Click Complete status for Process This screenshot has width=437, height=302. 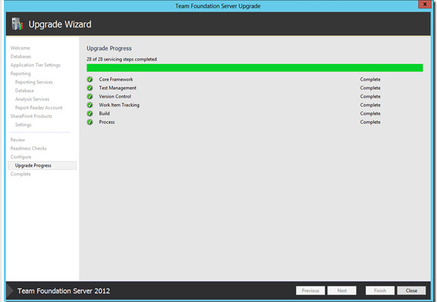coord(370,122)
